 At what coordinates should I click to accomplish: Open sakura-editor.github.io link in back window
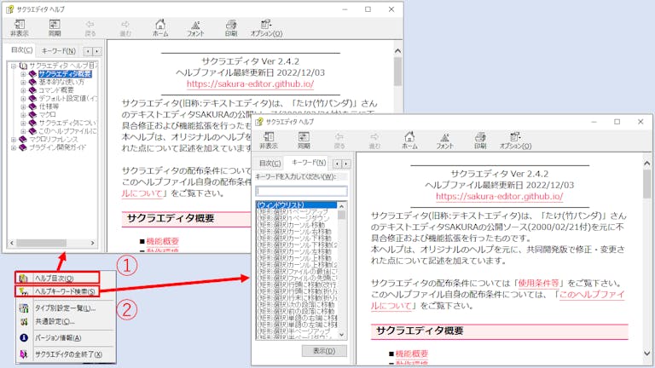(x=250, y=83)
